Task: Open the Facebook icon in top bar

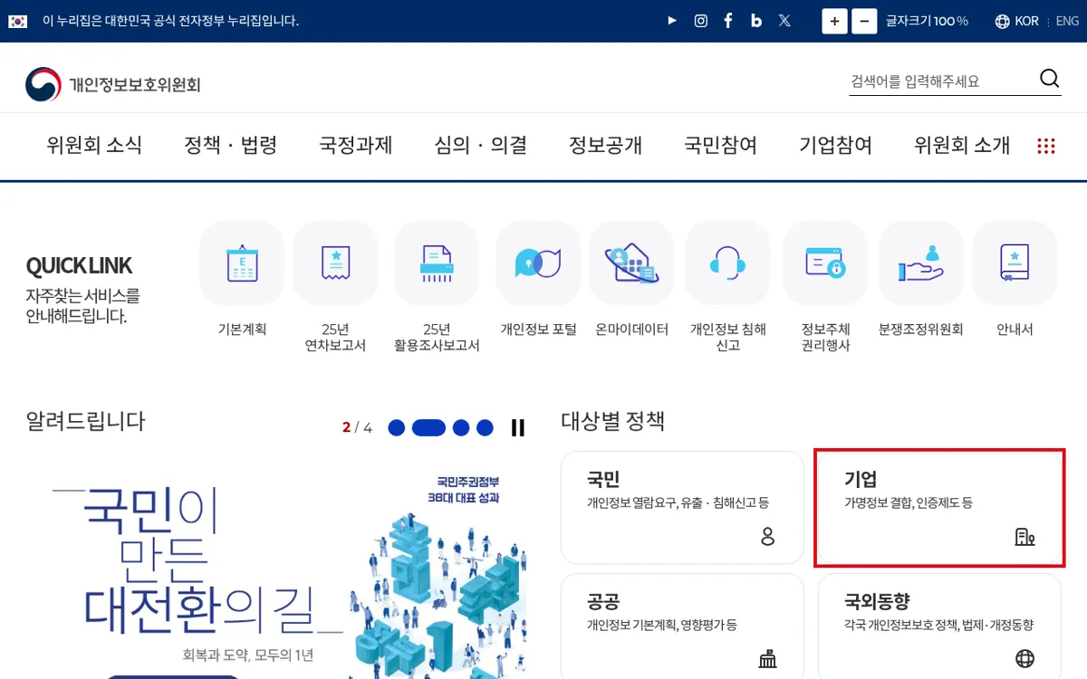Action: [728, 21]
